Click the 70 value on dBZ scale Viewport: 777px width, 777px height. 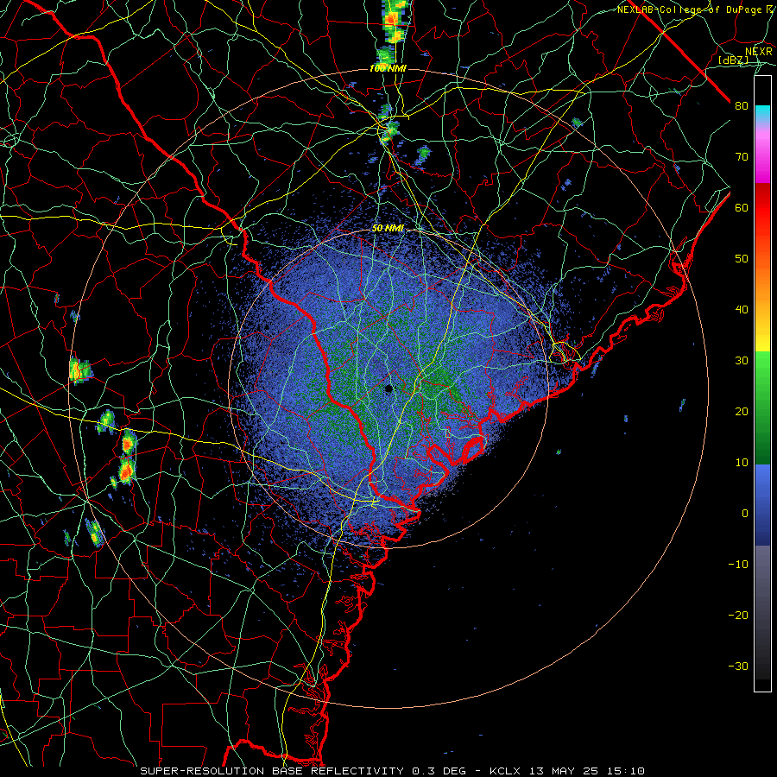[742, 157]
